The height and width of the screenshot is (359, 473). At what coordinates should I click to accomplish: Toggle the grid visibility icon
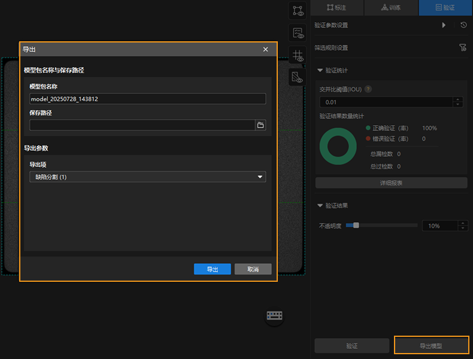[x=297, y=56]
